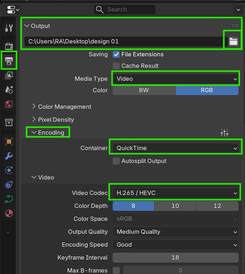Set Color Depth to 10
Image resolution: width=245 pixels, height=274 pixels.
tap(175, 206)
